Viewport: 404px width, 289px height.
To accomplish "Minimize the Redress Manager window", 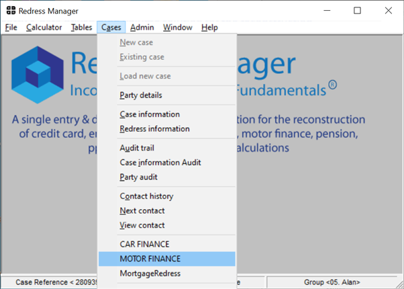I will 327,11.
